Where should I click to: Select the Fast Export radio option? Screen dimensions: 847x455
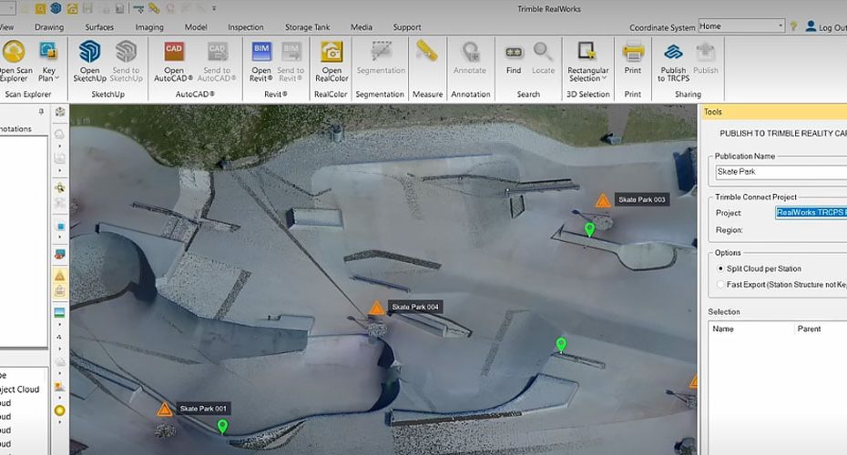point(720,284)
